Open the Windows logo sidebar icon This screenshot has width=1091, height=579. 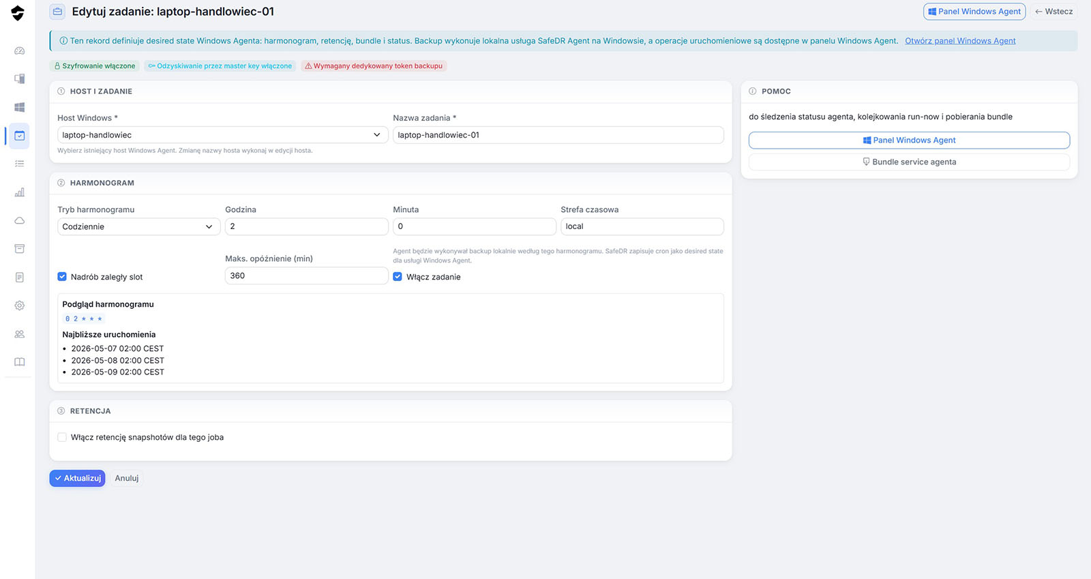click(x=20, y=107)
